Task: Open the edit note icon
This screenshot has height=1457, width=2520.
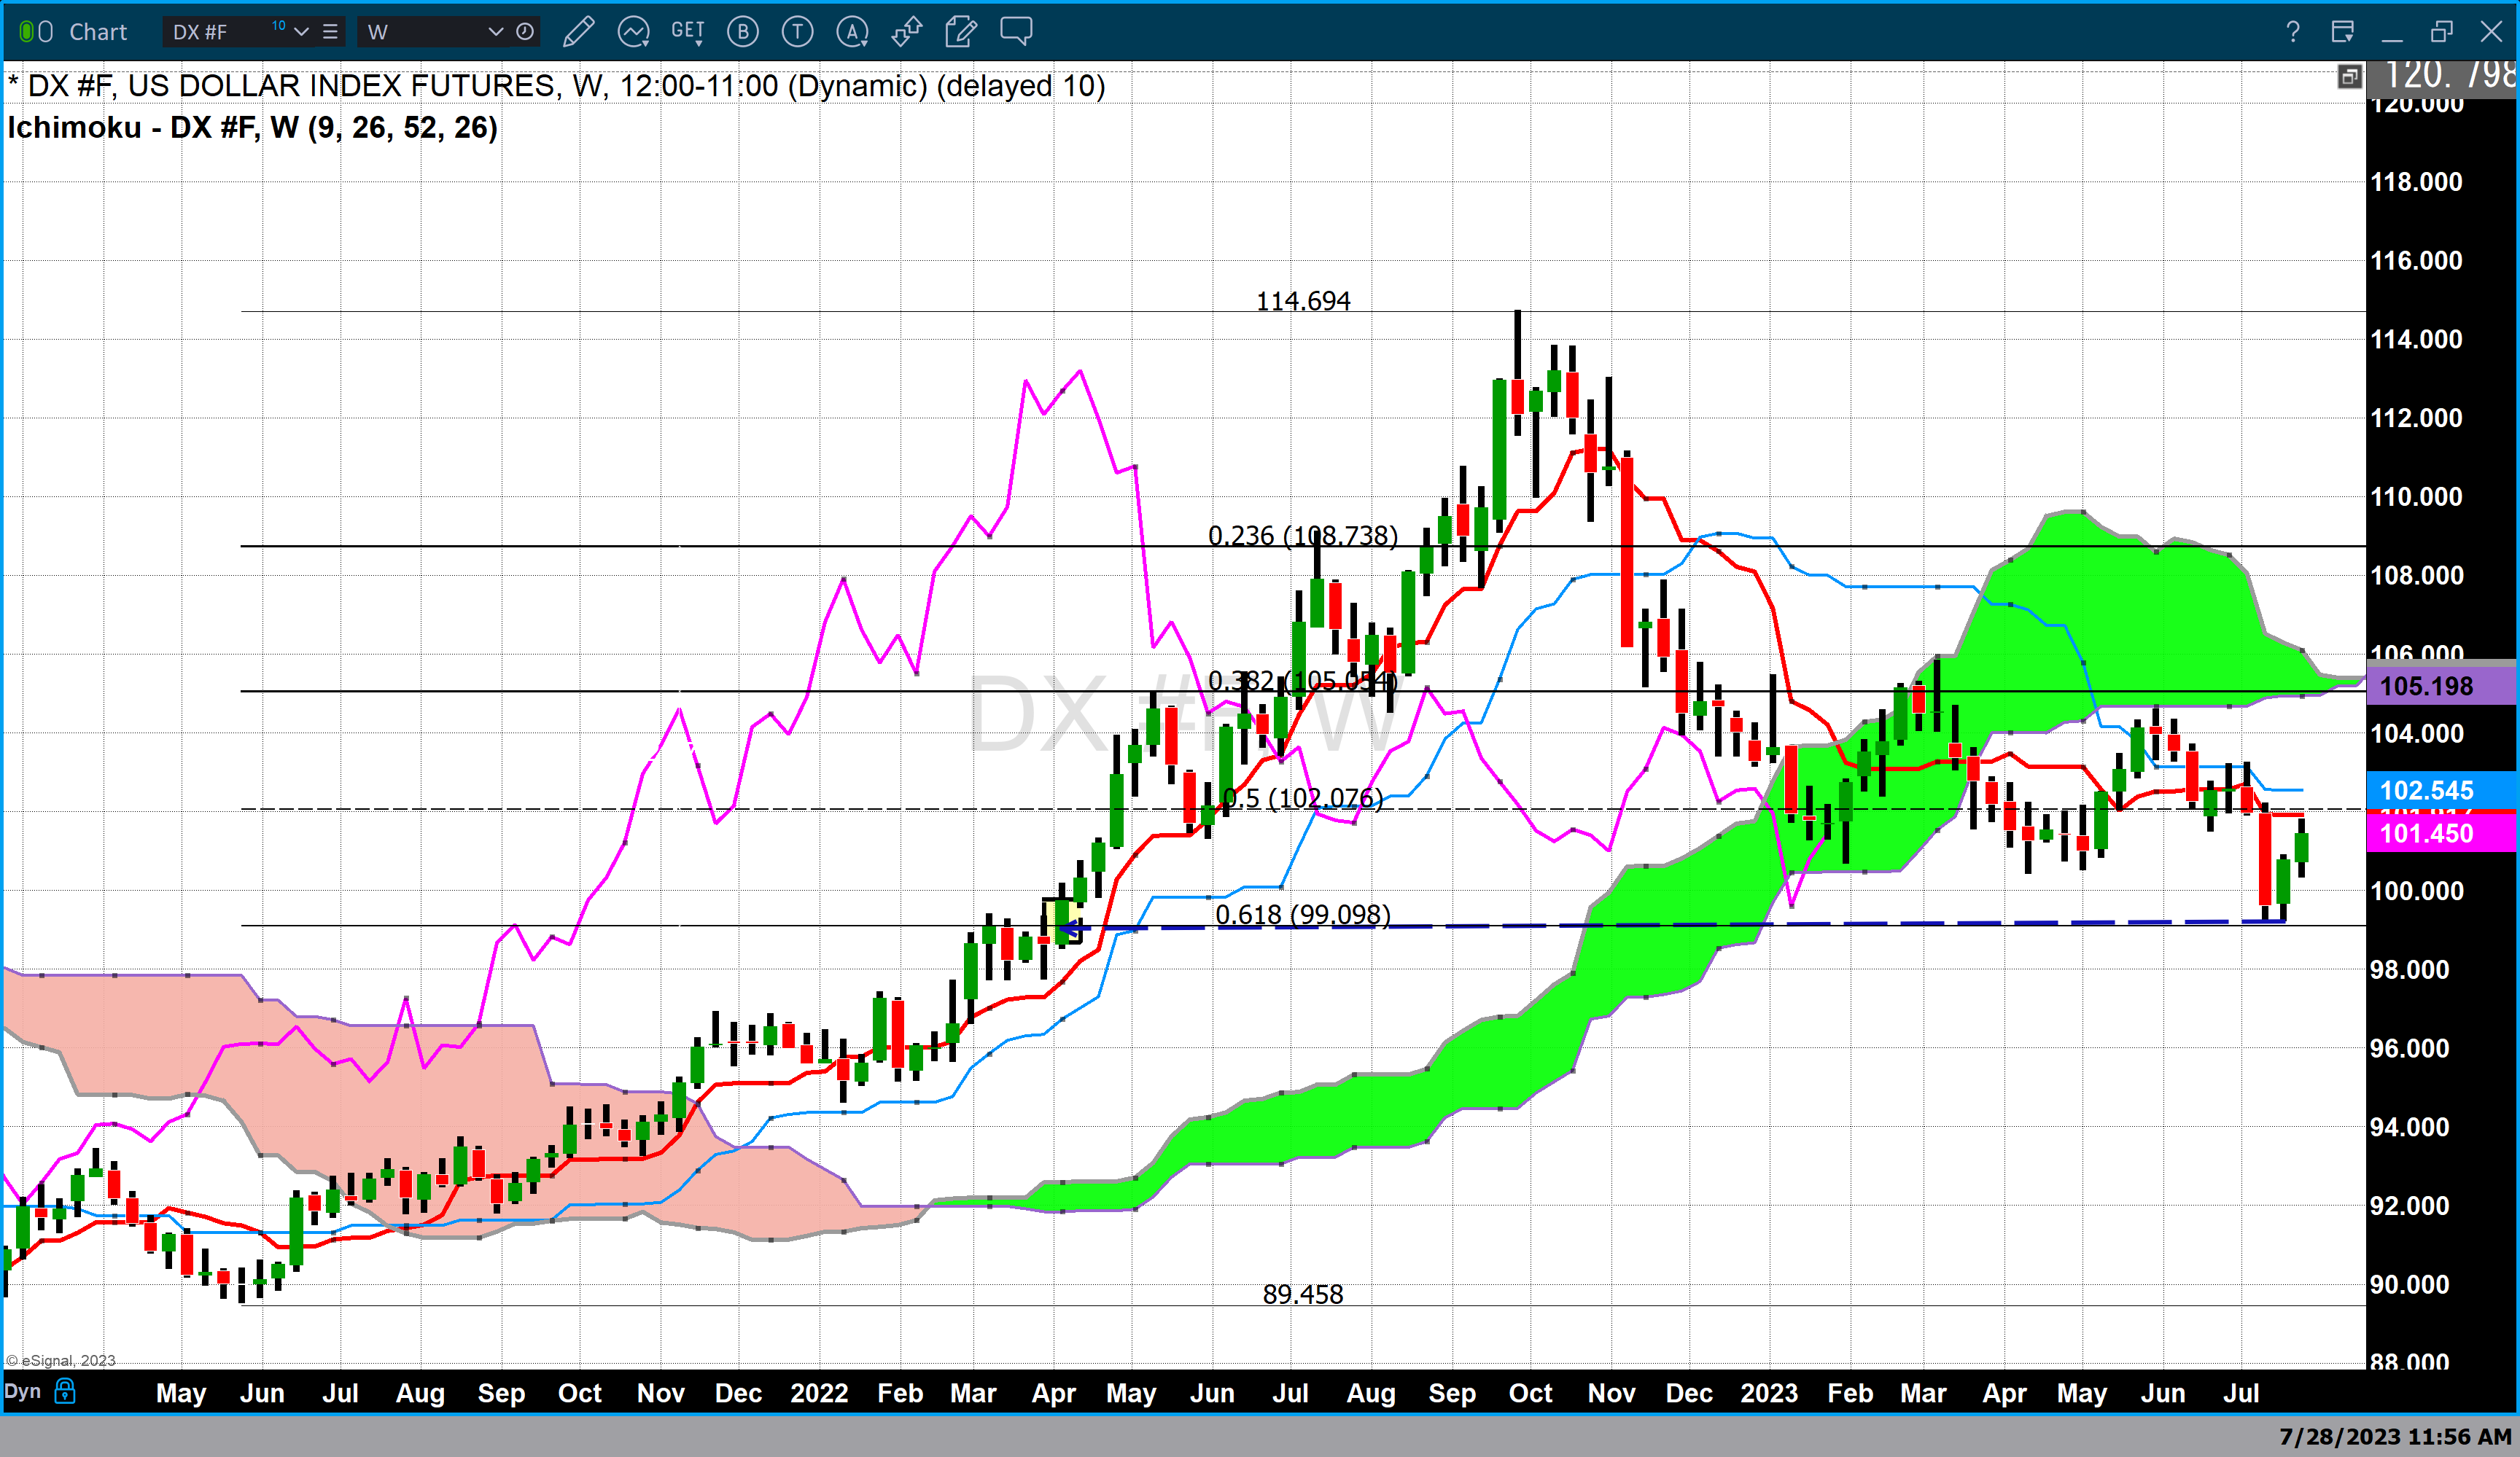Action: point(961,32)
